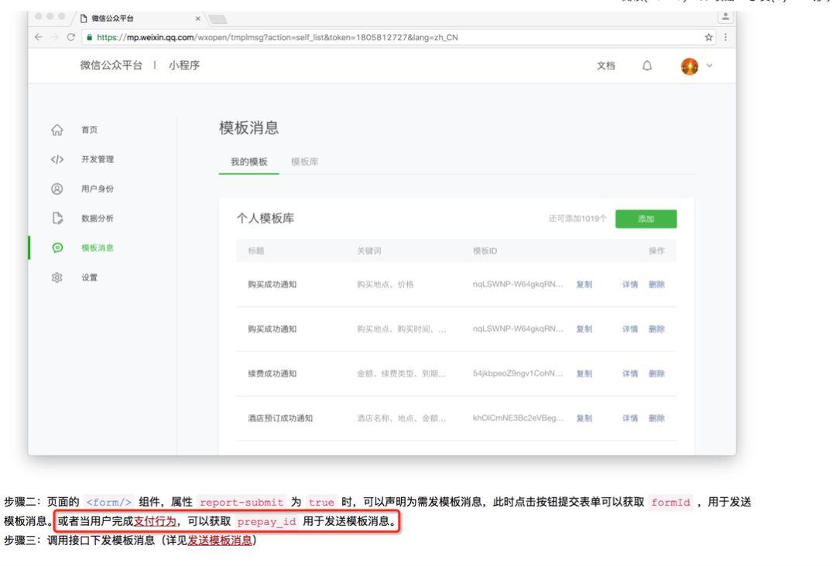Click the 微信公众平台 header title
Image resolution: width=836 pixels, height=566 pixels.
111,65
